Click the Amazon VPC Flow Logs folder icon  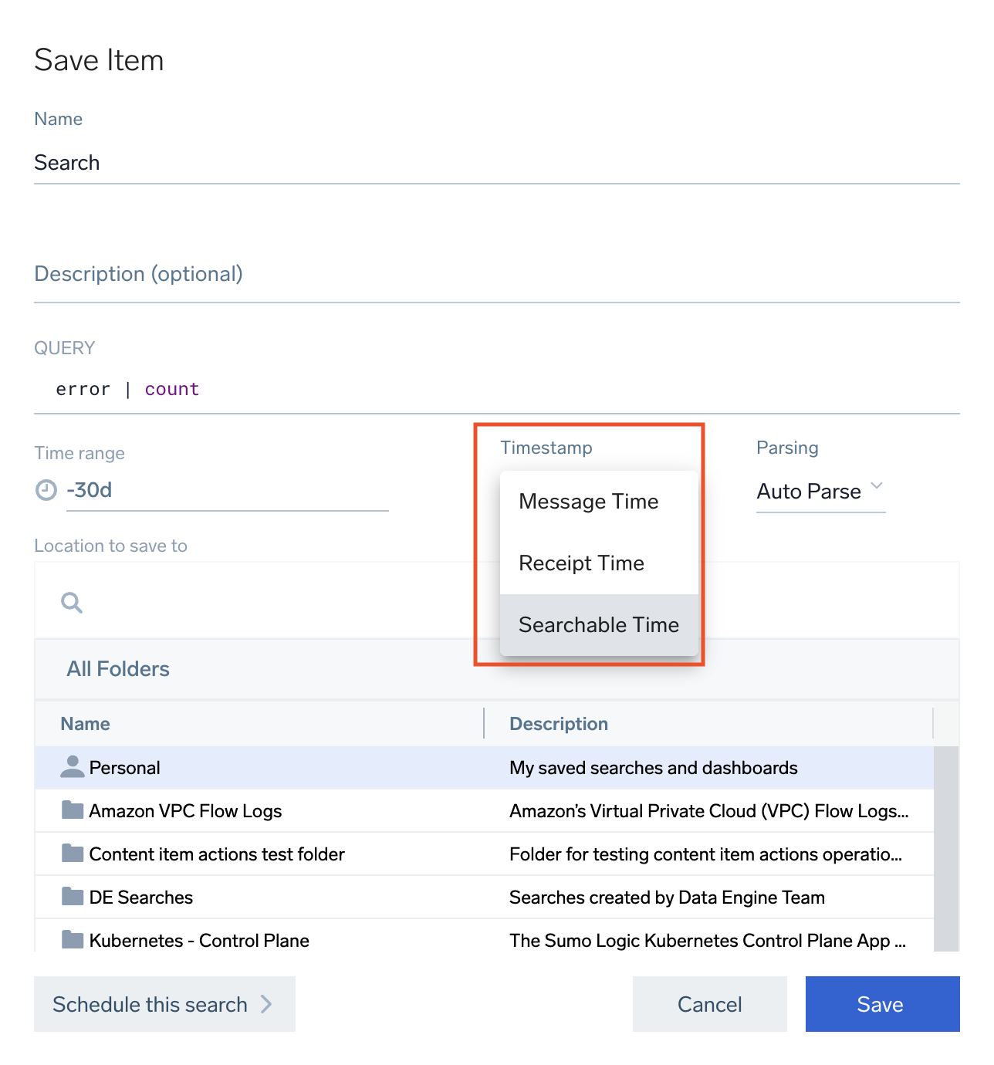pyautogui.click(x=73, y=810)
